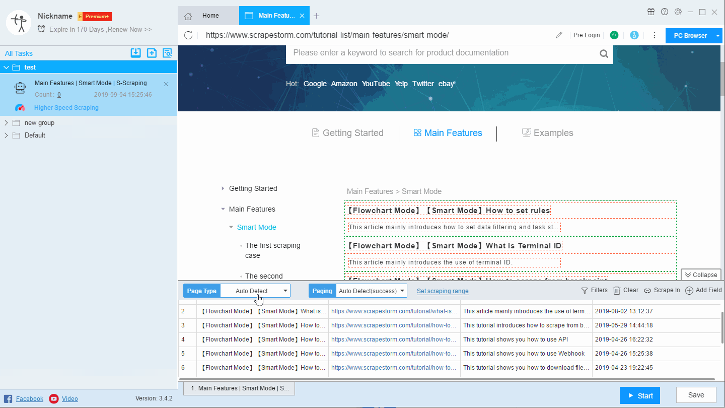Screen dimensions: 725x408
Task: Click the Facebook icon at bottom left
Action: tap(8, 399)
